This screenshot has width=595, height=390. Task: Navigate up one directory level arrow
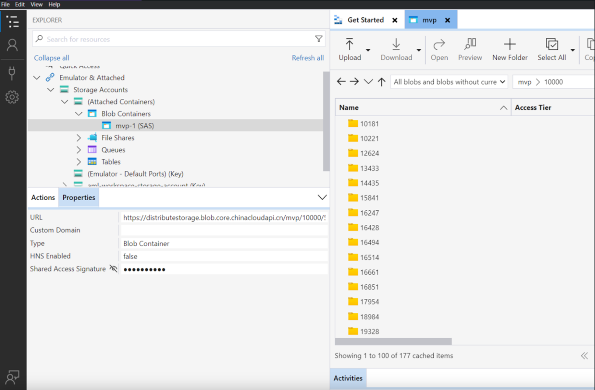pos(381,82)
